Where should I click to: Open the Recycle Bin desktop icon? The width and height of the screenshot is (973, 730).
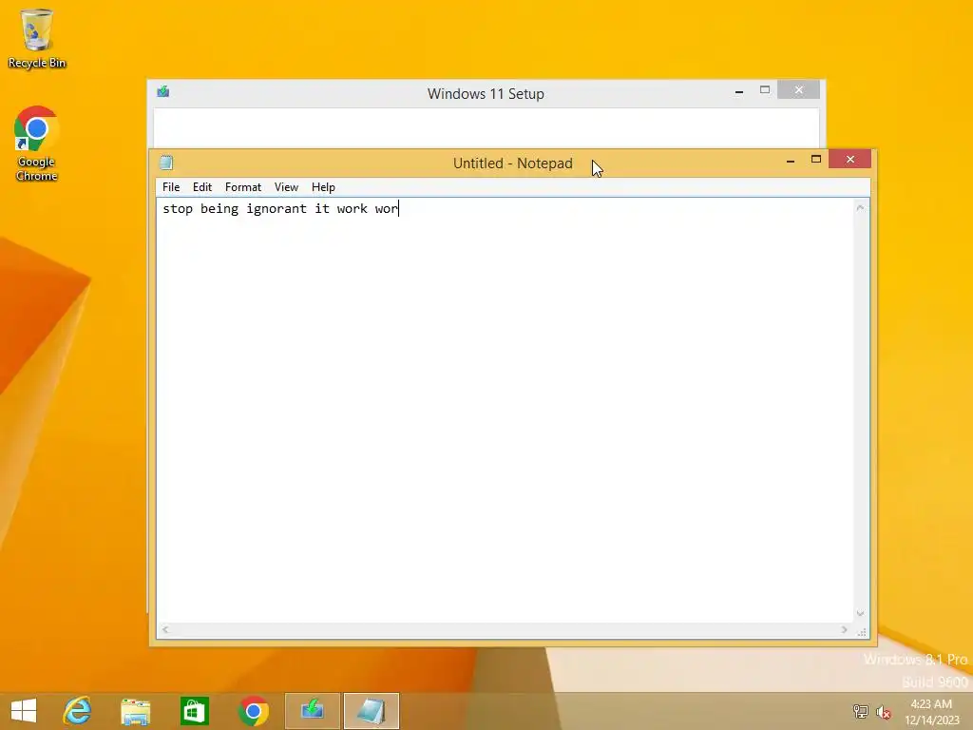tap(37, 38)
